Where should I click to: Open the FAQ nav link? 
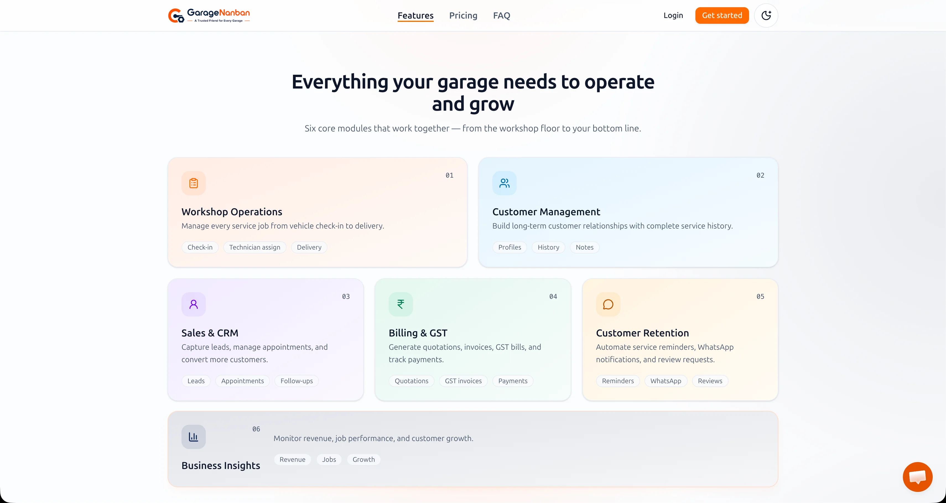pyautogui.click(x=501, y=15)
